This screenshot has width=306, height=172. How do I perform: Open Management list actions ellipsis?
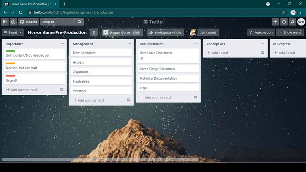129,44
